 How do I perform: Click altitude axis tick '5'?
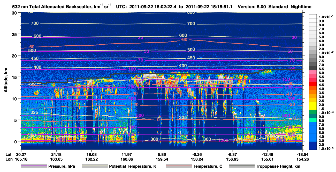tap(16, 120)
